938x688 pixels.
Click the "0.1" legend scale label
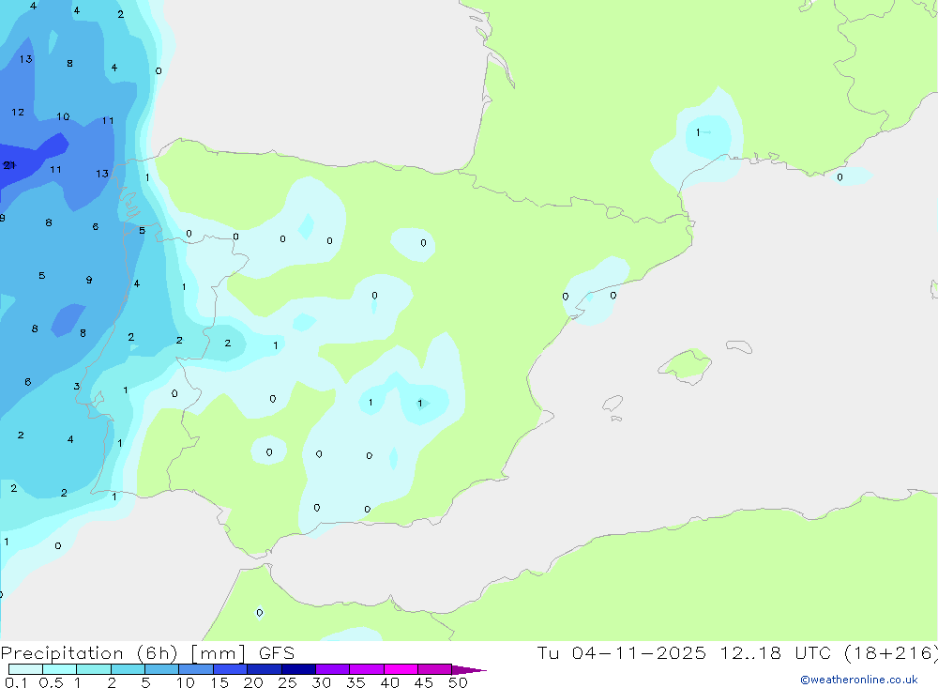[16, 682]
